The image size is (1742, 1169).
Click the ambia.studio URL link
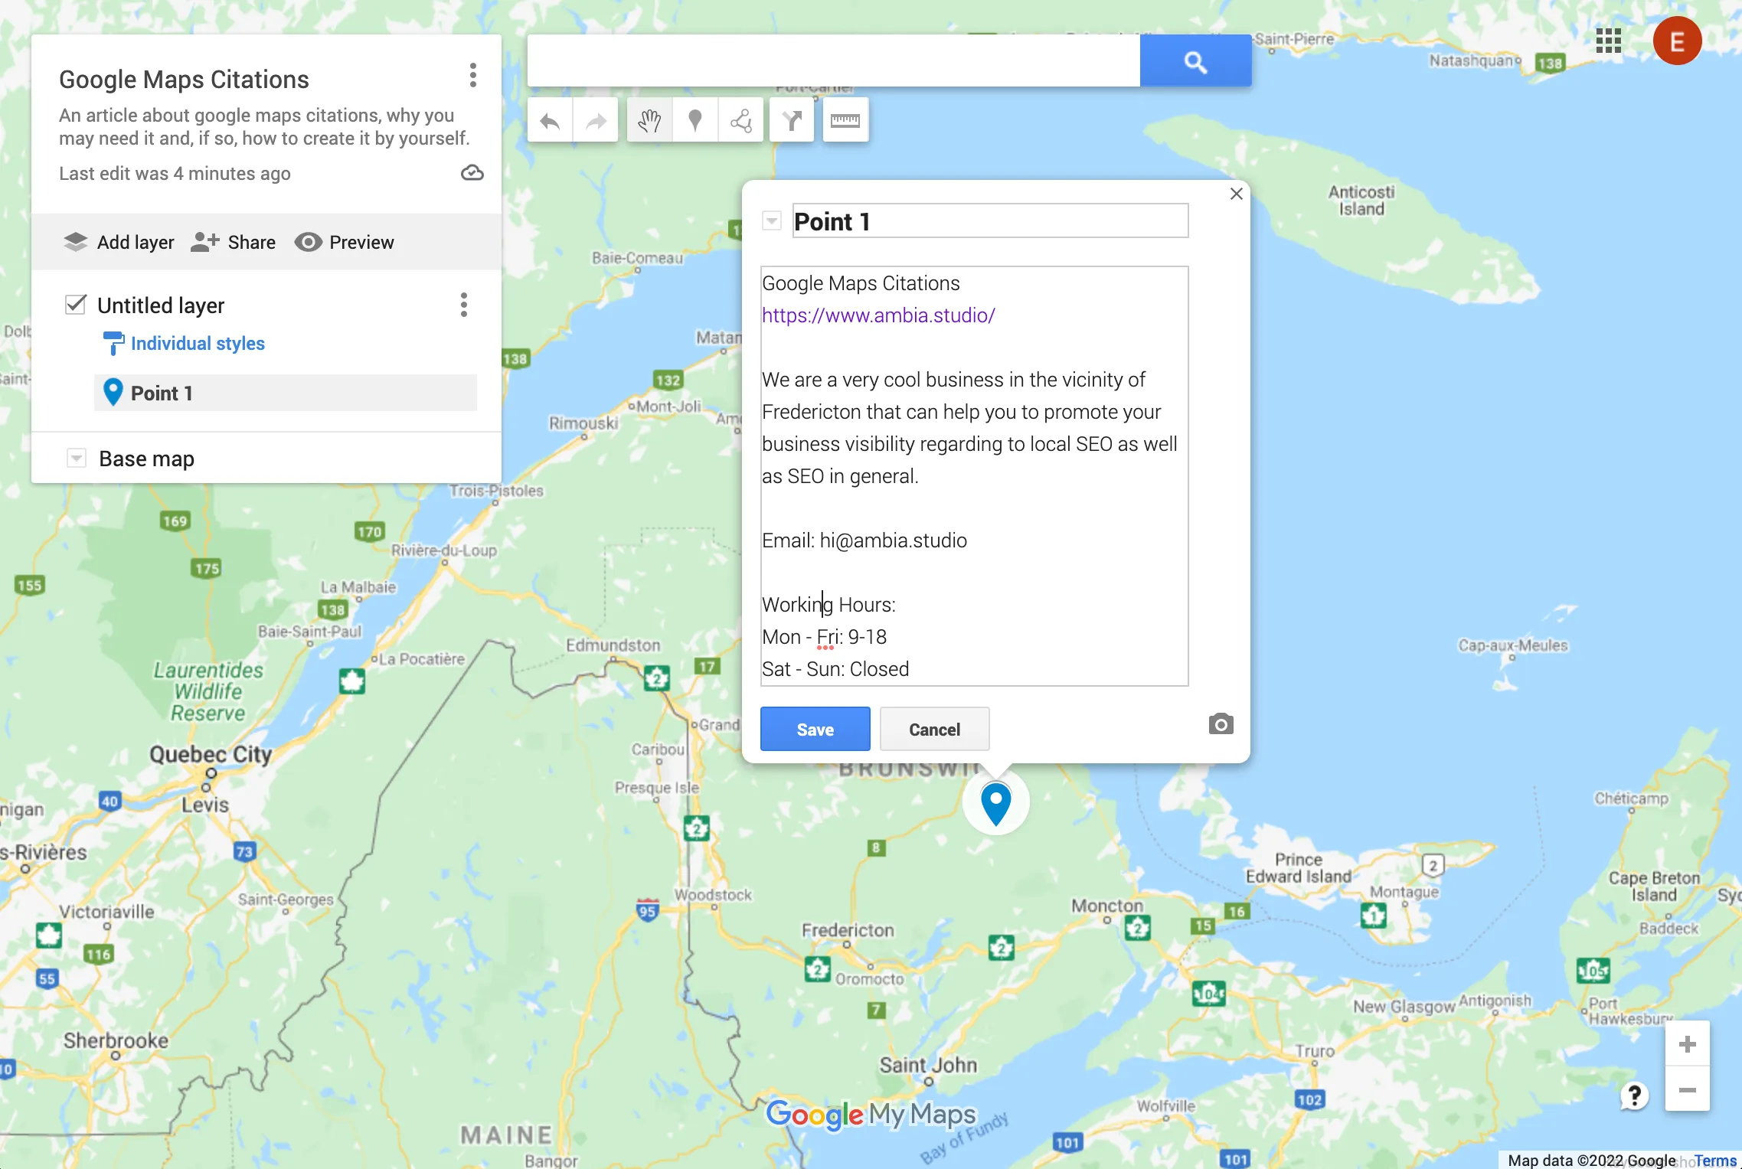tap(878, 315)
